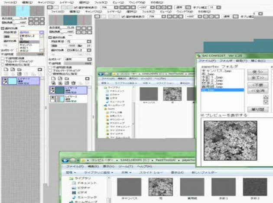Add layer mask in teal-navigator panel
Viewport: 273px width, 203px height.
point(87,79)
